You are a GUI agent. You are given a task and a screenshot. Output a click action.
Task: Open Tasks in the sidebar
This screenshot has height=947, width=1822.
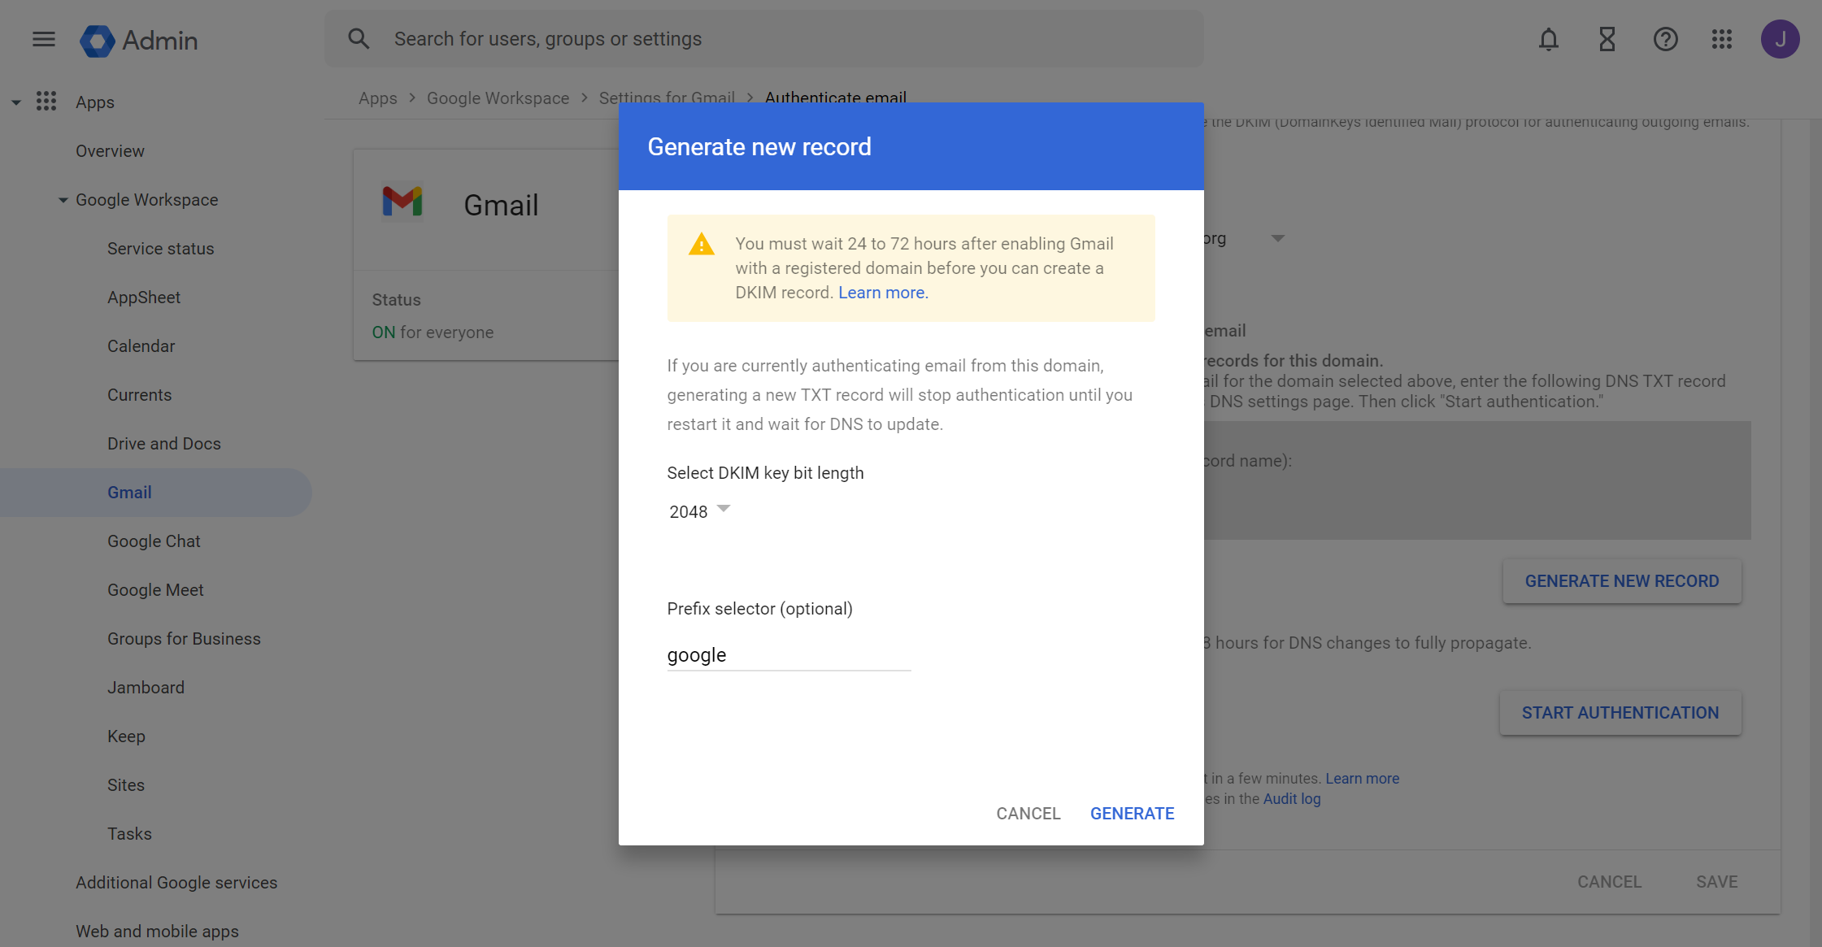(130, 834)
